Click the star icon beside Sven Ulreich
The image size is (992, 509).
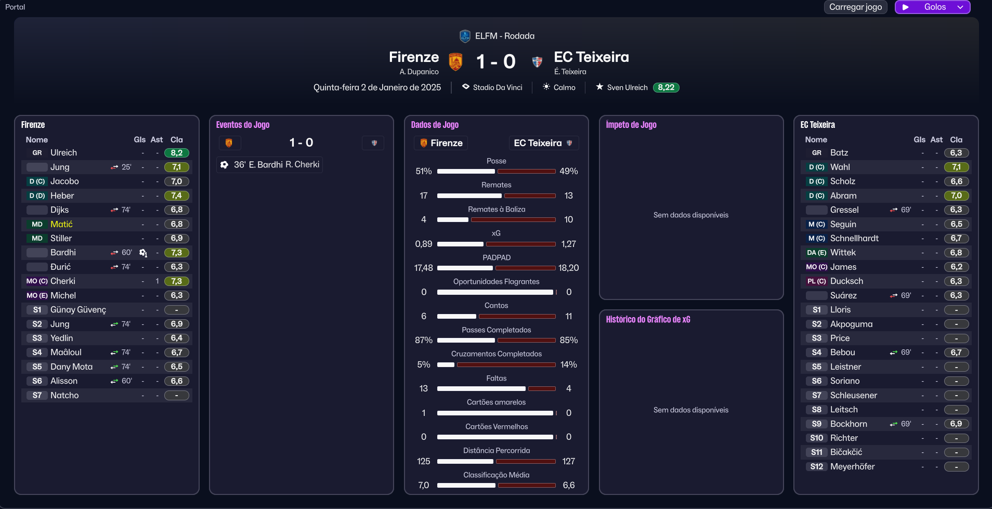click(x=599, y=87)
